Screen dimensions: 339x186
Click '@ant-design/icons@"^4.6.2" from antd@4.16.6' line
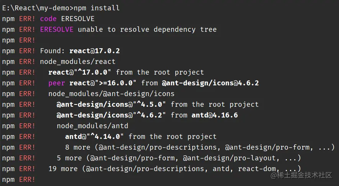pos(147,115)
